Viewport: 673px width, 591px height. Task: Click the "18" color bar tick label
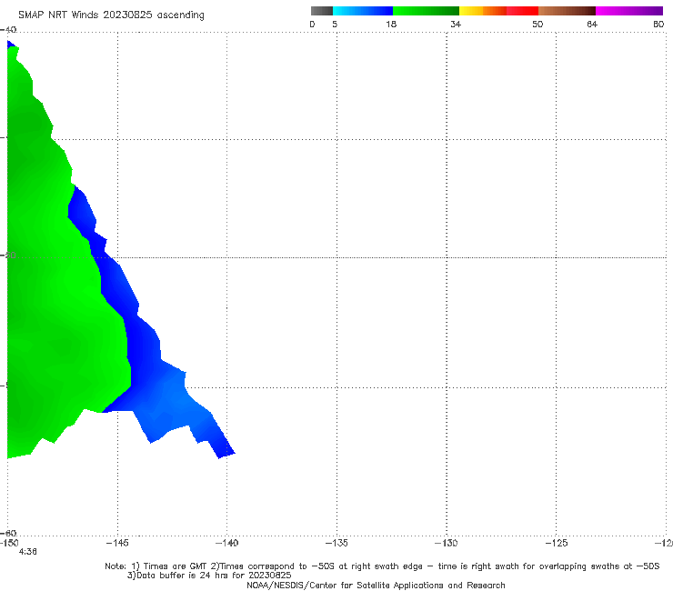pyautogui.click(x=391, y=25)
